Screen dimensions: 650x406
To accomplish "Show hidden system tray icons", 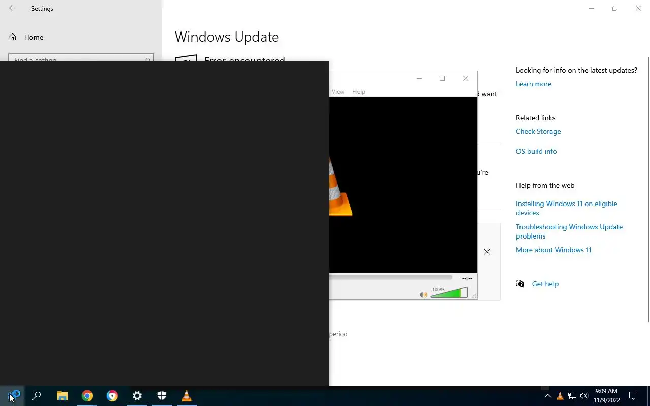I will point(547,396).
